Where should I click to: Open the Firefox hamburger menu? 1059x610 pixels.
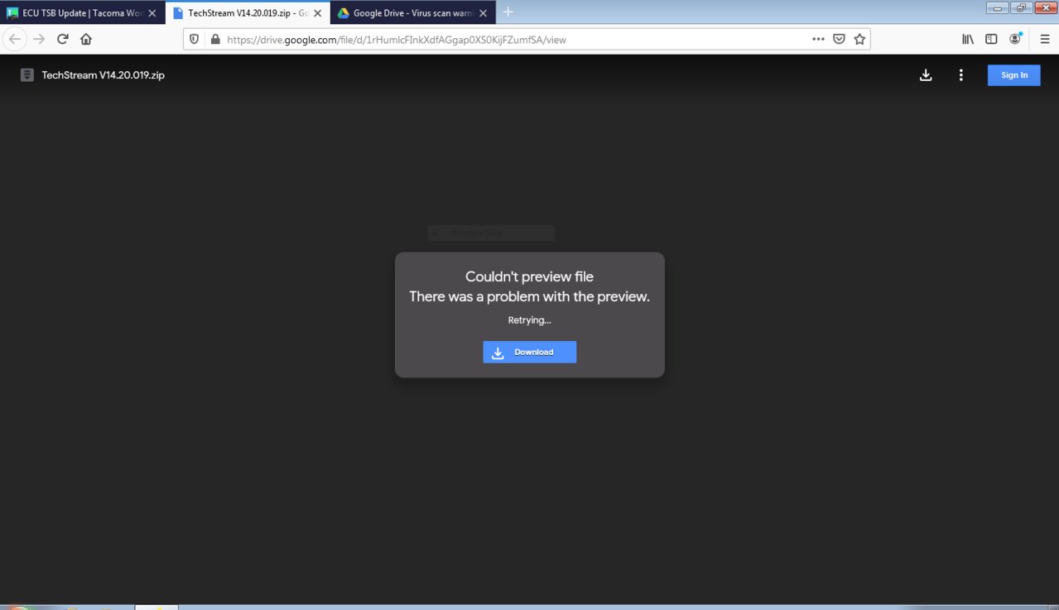coord(1044,39)
